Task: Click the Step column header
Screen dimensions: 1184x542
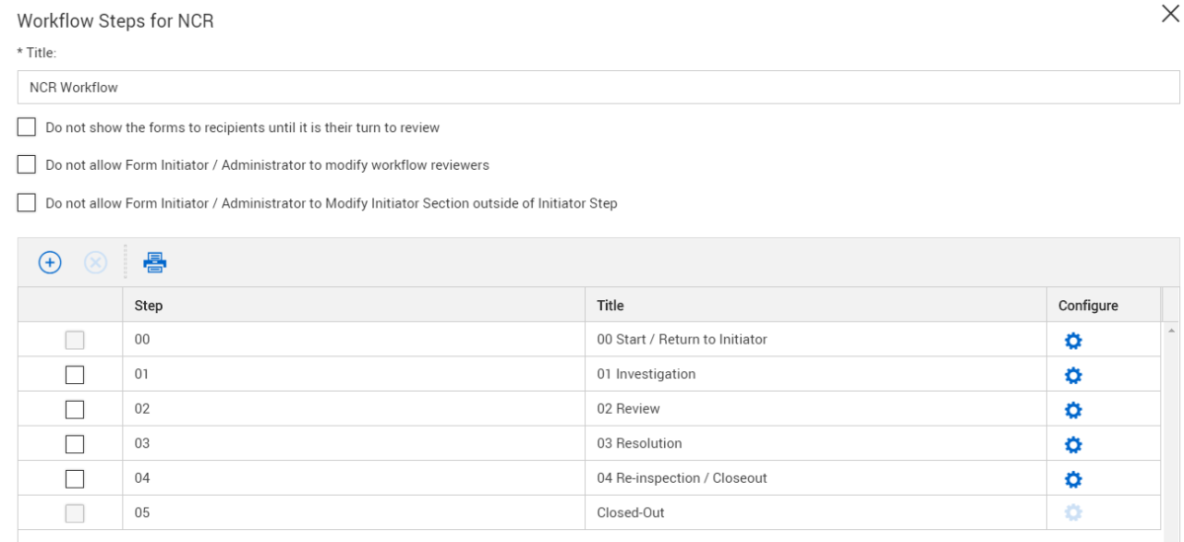Action: click(149, 306)
